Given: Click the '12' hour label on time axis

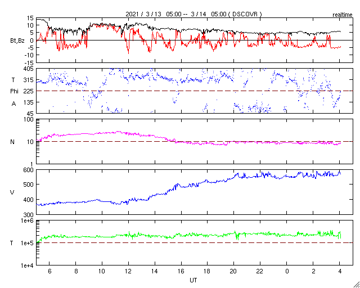Looking at the screenshot, I should [x=128, y=271].
